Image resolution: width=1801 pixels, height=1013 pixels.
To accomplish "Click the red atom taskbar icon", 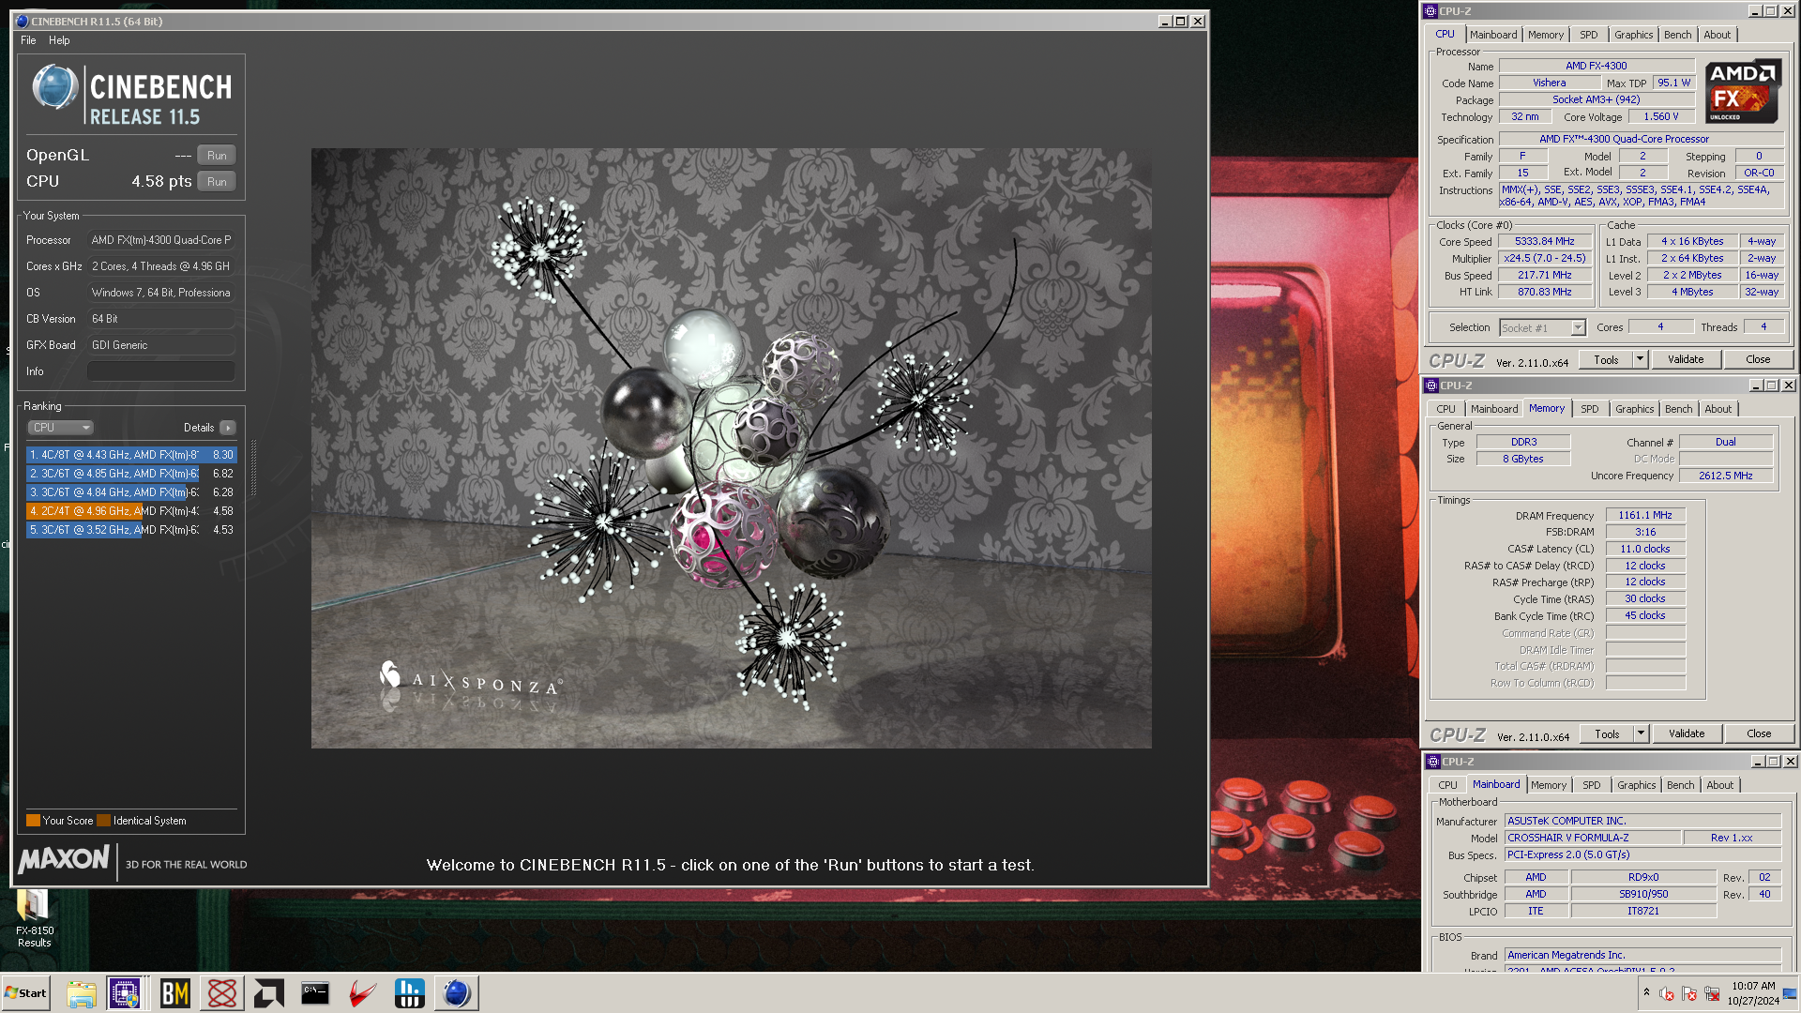I will 222,993.
